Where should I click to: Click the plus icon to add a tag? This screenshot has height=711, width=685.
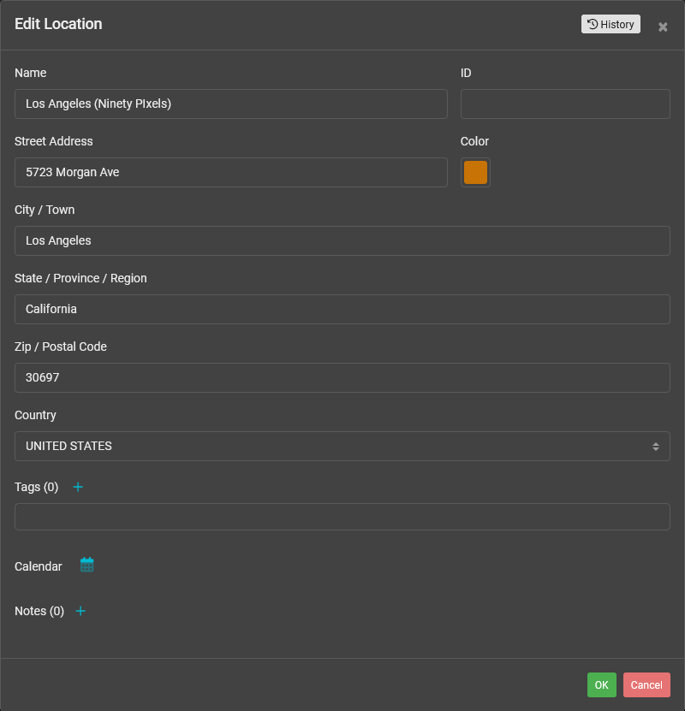[x=78, y=487]
